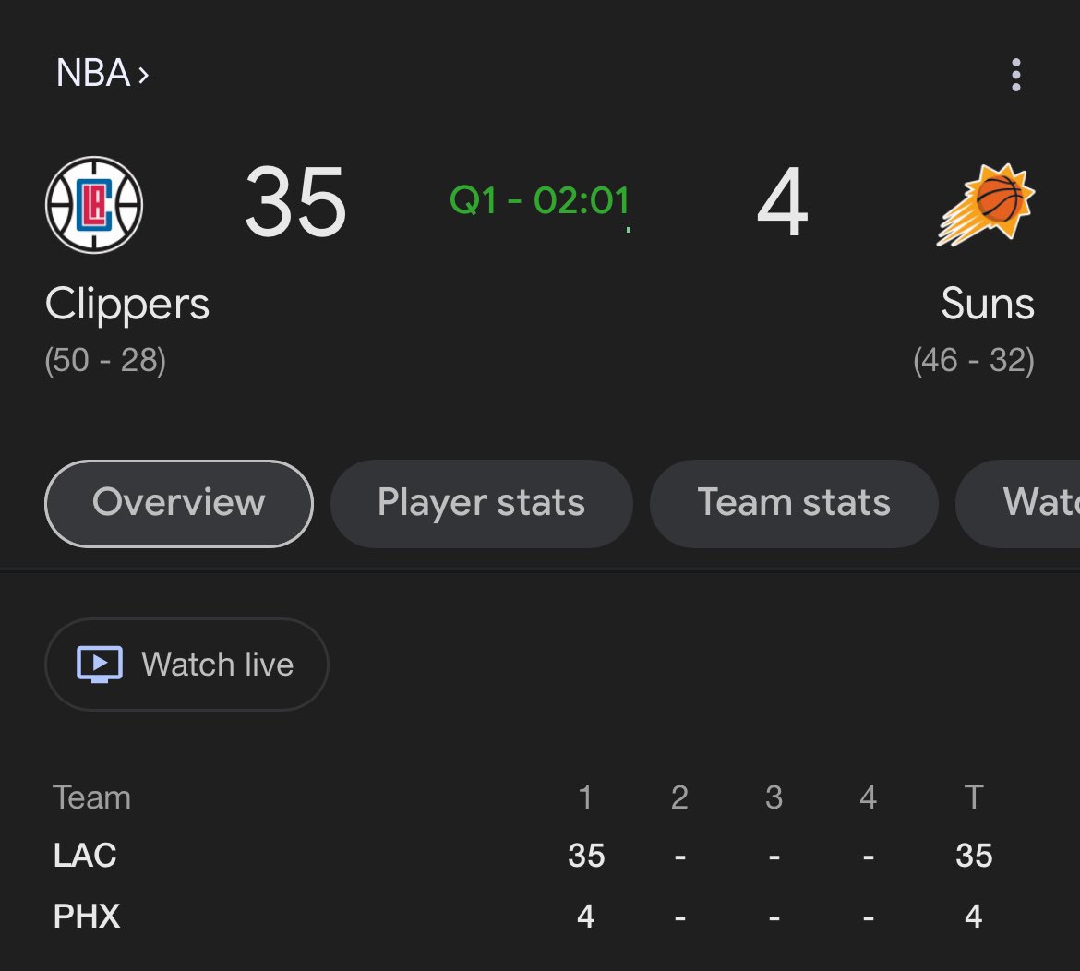Select the partially visible Watch tab
The height and width of the screenshot is (971, 1080).
click(x=1018, y=503)
